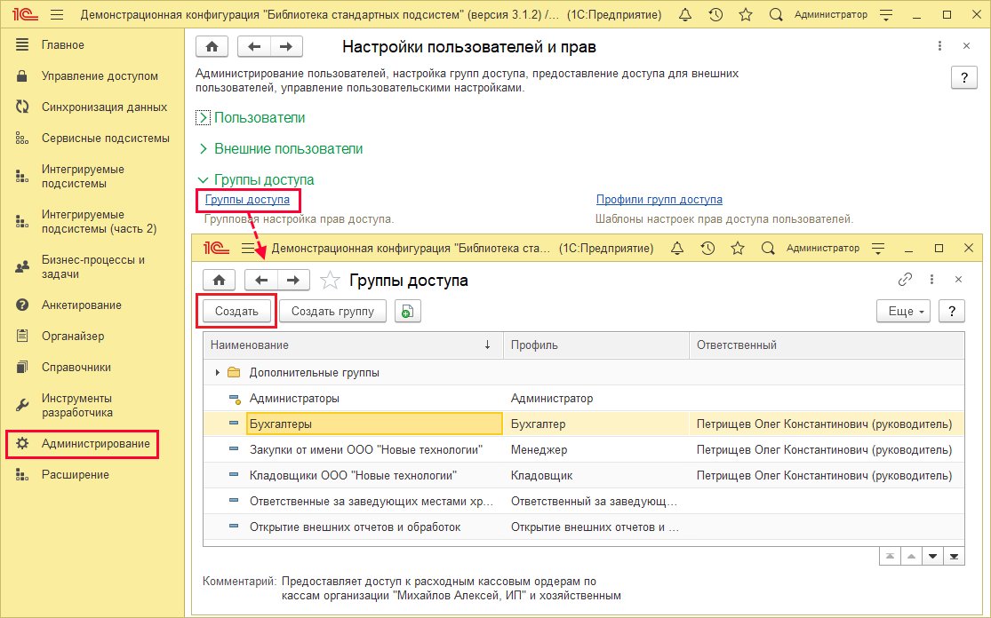This screenshot has height=618, width=991.
Task: Add Группы доступа list to favorites star
Action: coord(330,281)
